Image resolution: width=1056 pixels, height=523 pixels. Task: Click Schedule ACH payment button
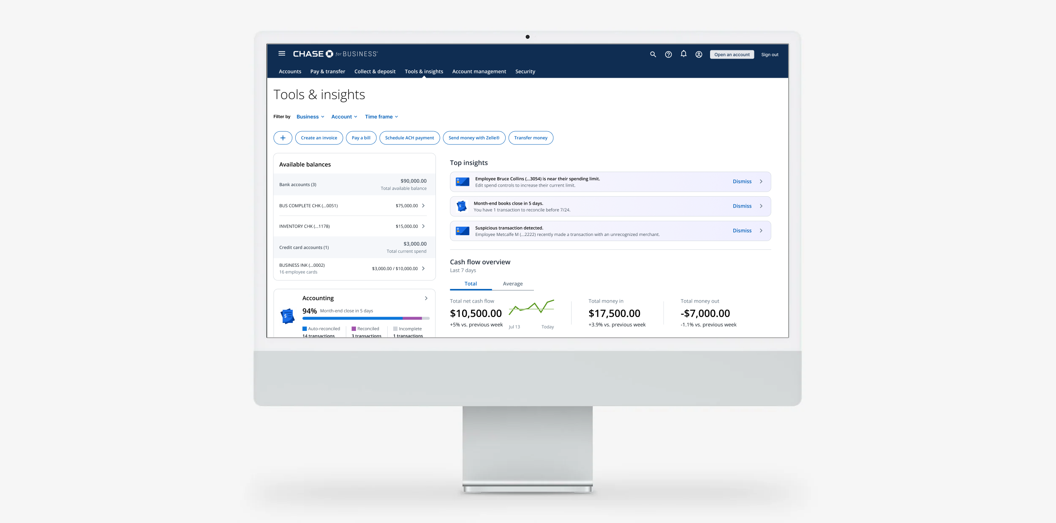[x=409, y=138]
